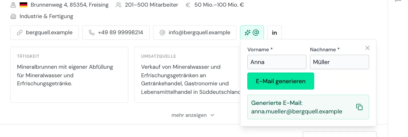This screenshot has width=408, height=137.
Task: Click the euro icon next to revenue range
Action: pyautogui.click(x=188, y=5)
